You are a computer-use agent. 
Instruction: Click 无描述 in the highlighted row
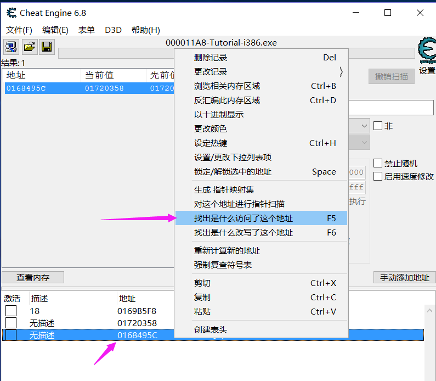42,335
